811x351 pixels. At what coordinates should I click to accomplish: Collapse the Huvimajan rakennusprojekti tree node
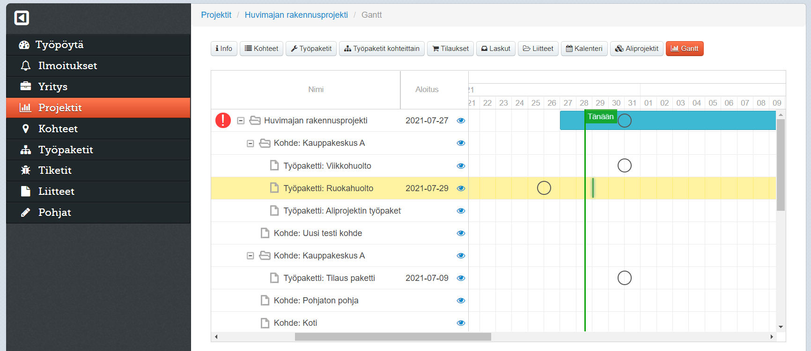241,121
